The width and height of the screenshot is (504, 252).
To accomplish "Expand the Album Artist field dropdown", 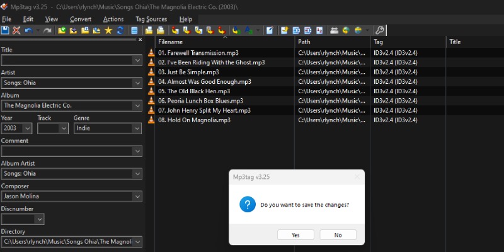I will tap(137, 174).
